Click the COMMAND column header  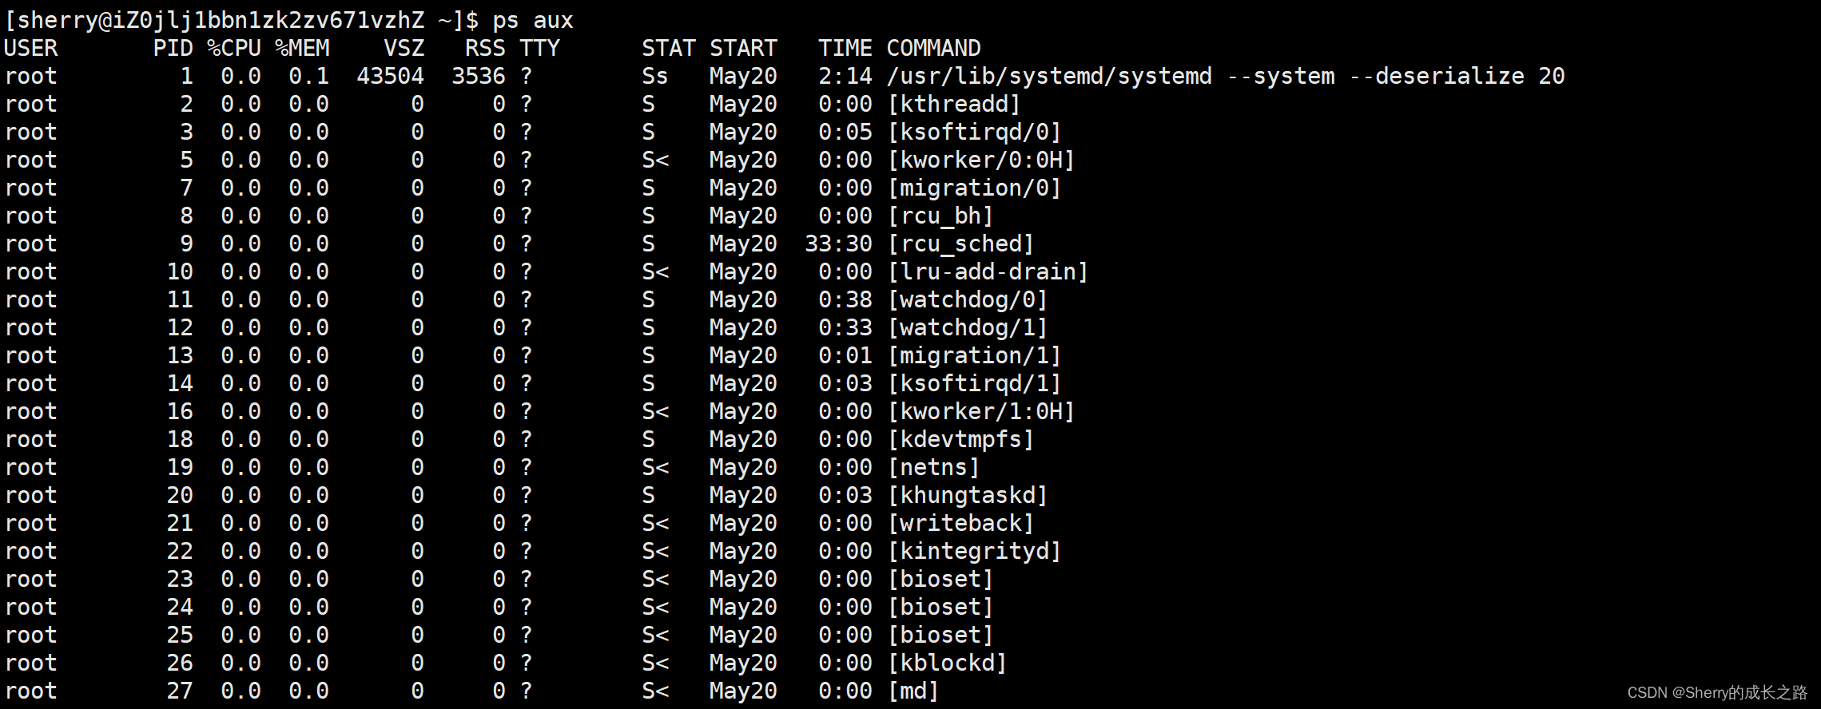point(934,49)
